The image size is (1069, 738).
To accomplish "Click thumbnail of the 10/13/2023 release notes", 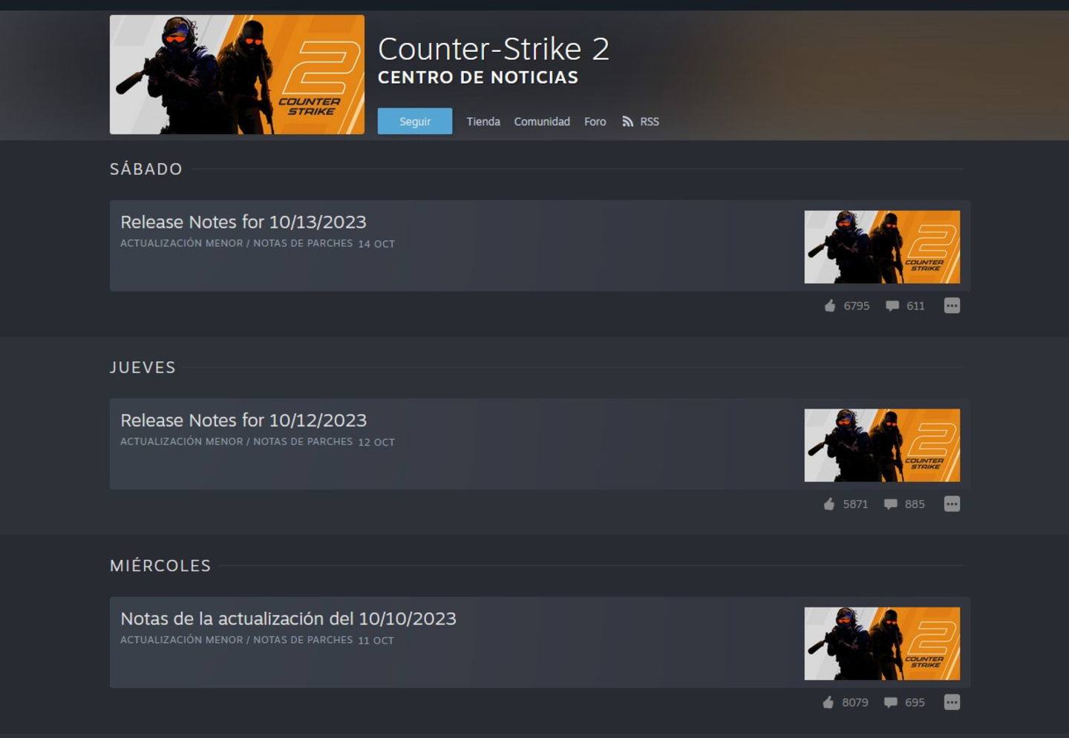I will tap(882, 247).
